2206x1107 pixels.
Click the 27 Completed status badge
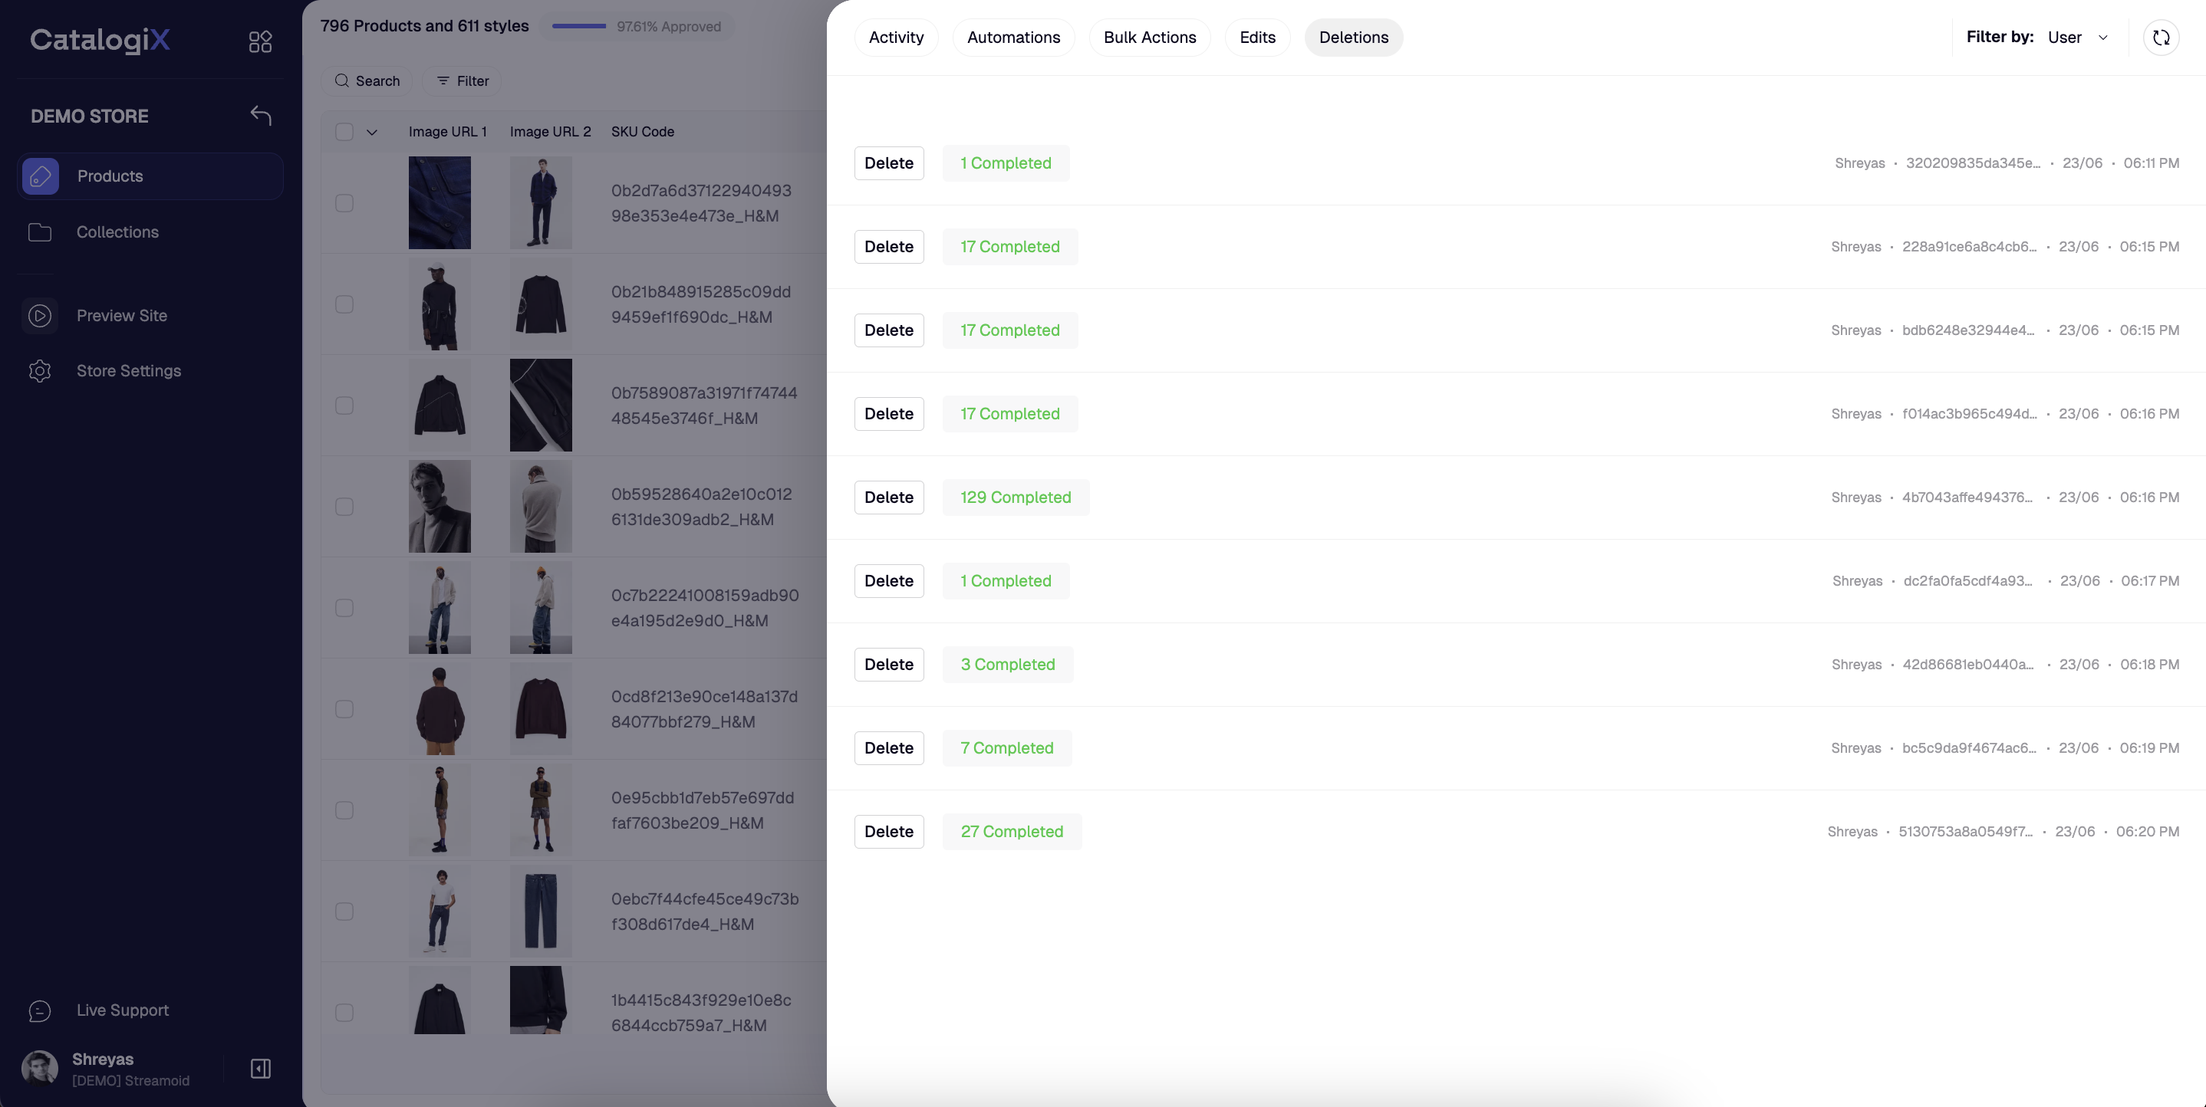coord(1012,831)
